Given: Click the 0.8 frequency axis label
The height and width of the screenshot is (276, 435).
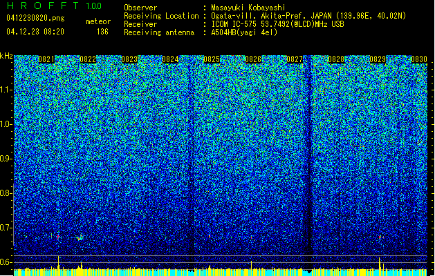Looking at the screenshot, I should 6,193.
